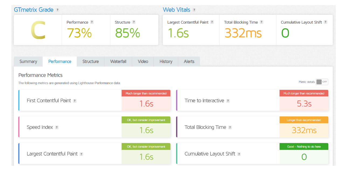The height and width of the screenshot is (179, 352).
Task: Open the History tab
Action: pyautogui.click(x=166, y=61)
